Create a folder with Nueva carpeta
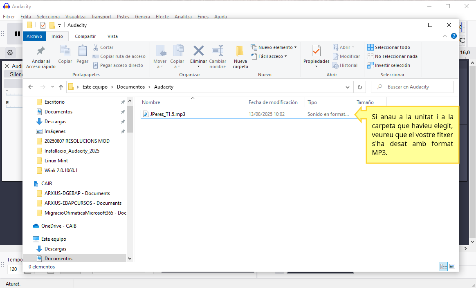This screenshot has width=476, height=288. [x=240, y=57]
